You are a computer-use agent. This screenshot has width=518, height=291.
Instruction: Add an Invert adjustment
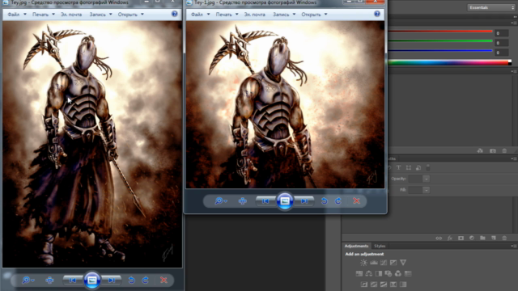[364, 285]
